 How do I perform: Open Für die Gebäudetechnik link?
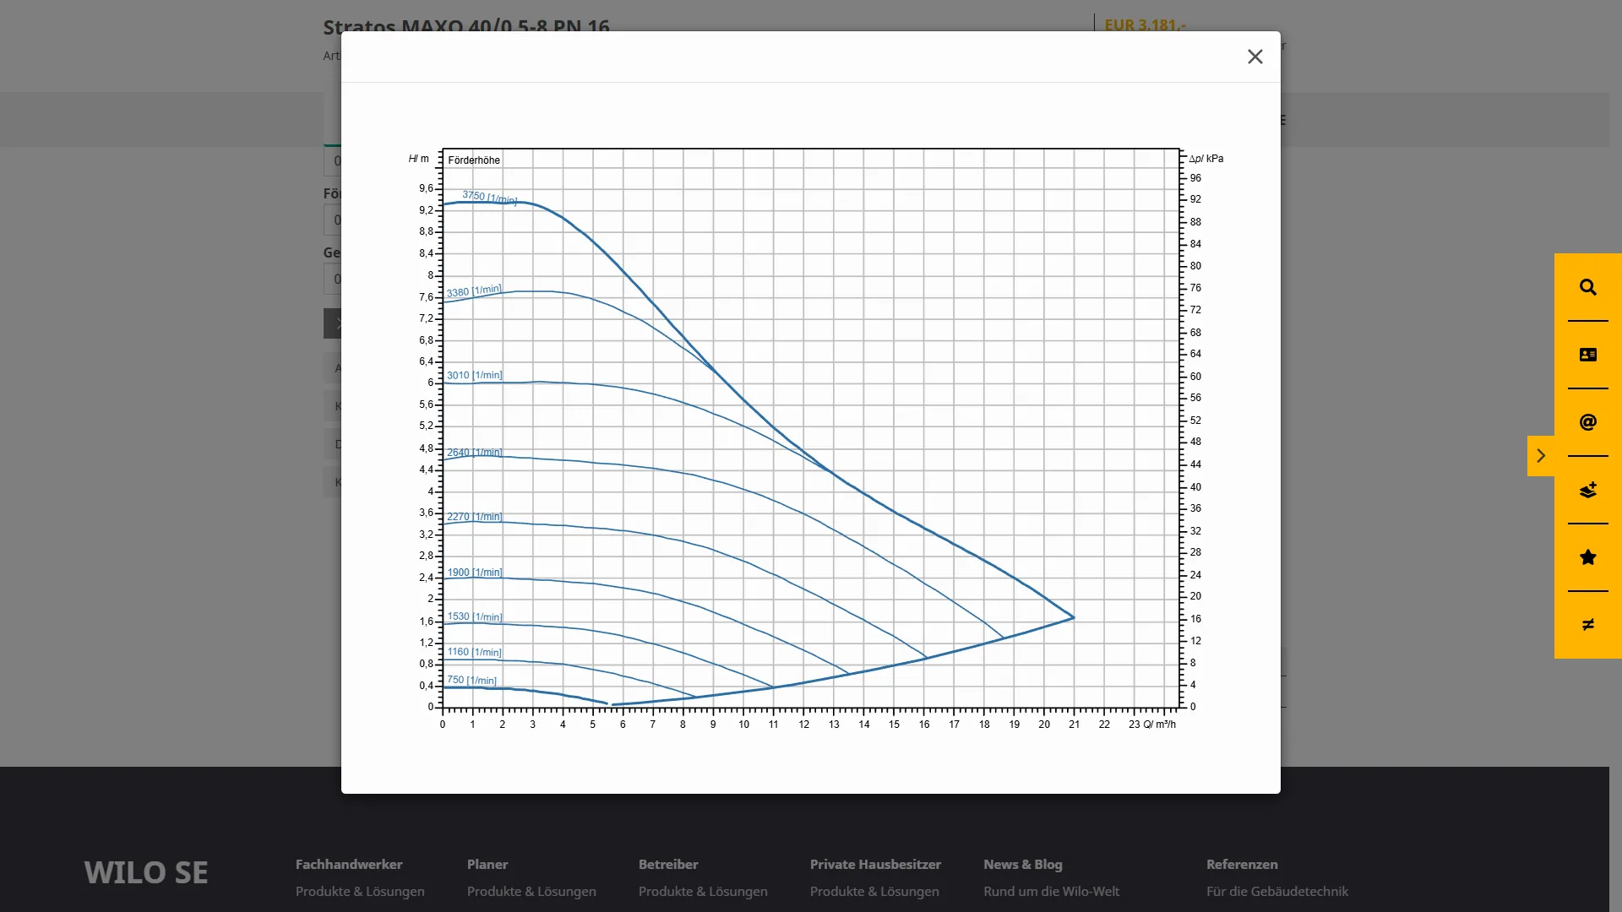(1276, 892)
